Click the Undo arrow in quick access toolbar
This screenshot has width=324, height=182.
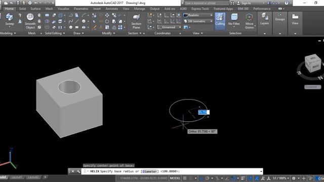point(36,3)
